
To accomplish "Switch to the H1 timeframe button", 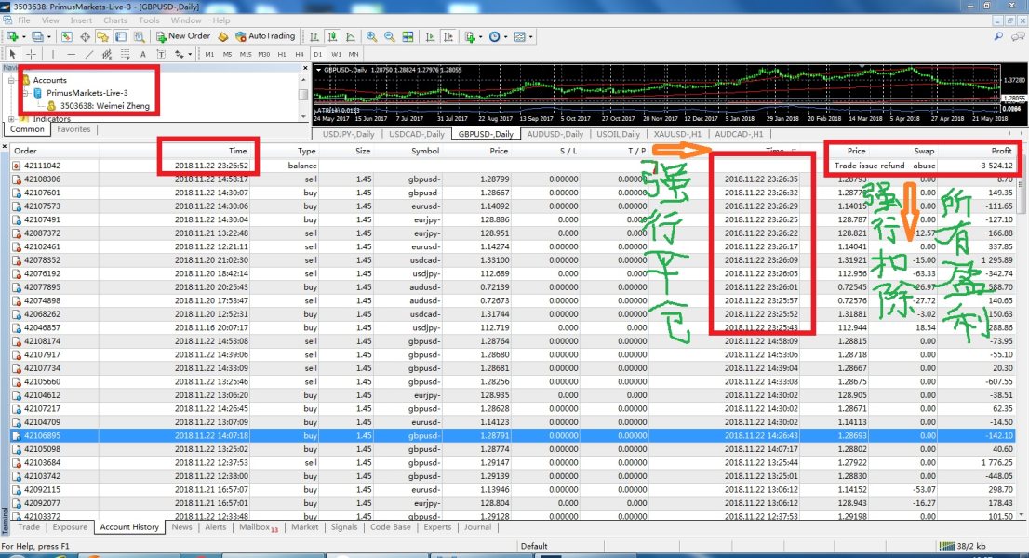I will [x=282, y=54].
